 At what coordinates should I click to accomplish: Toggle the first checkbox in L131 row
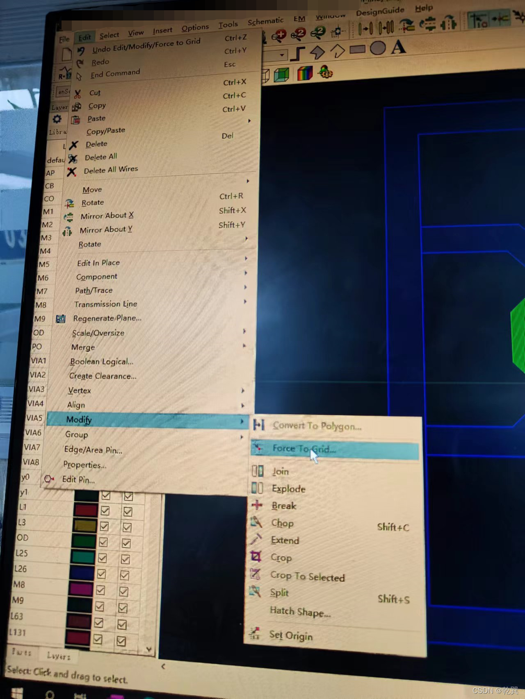98,639
